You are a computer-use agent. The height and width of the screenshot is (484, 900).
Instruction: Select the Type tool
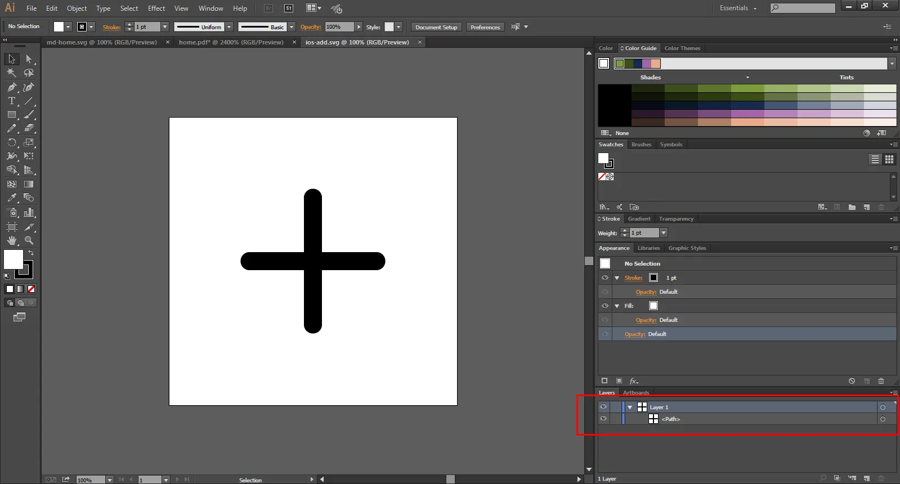pos(11,101)
